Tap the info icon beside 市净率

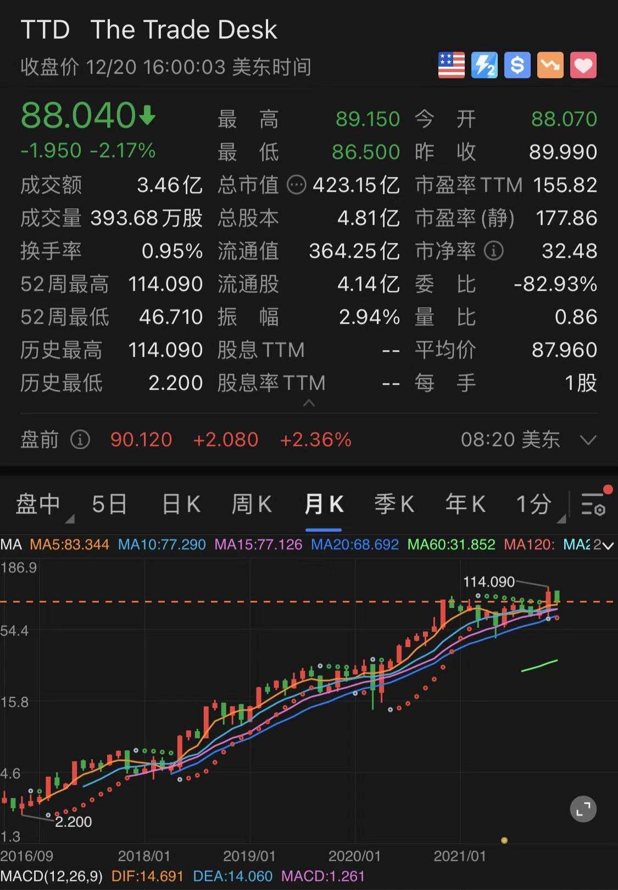[x=493, y=251]
